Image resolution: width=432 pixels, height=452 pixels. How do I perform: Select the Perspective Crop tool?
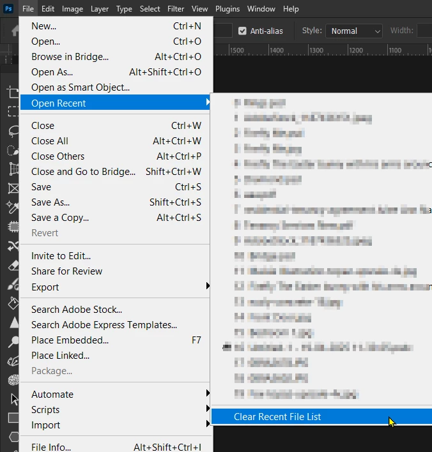(13, 169)
